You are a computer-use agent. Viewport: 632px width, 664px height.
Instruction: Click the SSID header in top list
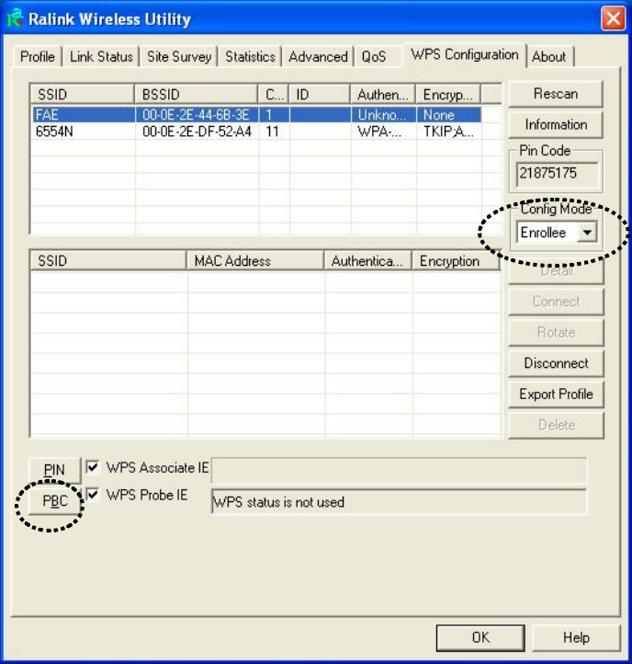click(x=83, y=95)
